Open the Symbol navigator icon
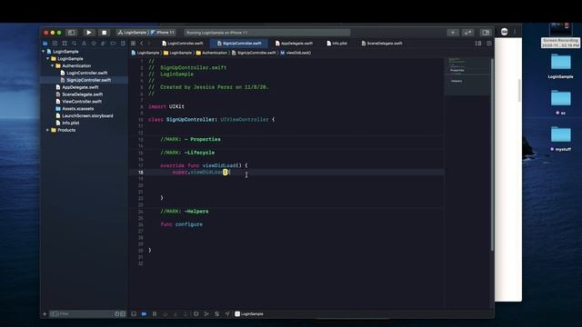The width and height of the screenshot is (582, 327). [65, 44]
